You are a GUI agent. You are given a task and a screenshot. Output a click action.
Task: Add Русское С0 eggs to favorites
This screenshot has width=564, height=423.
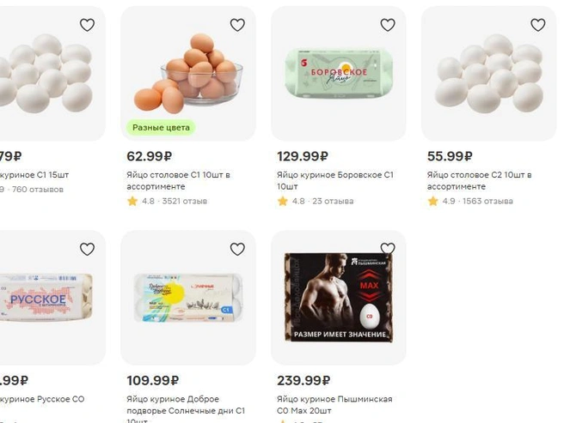tap(87, 249)
